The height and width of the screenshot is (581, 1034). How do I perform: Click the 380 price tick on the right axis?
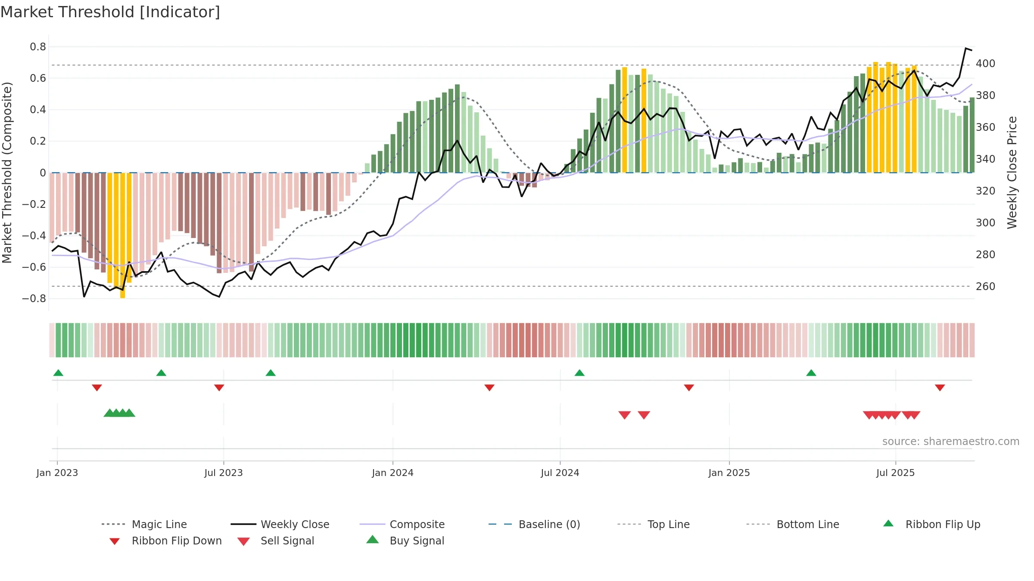[986, 96]
